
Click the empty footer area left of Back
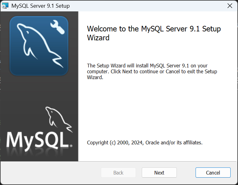[x=49, y=173]
